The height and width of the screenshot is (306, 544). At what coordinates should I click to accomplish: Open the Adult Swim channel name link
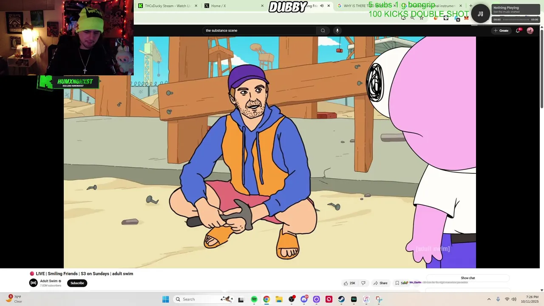tap(49, 281)
